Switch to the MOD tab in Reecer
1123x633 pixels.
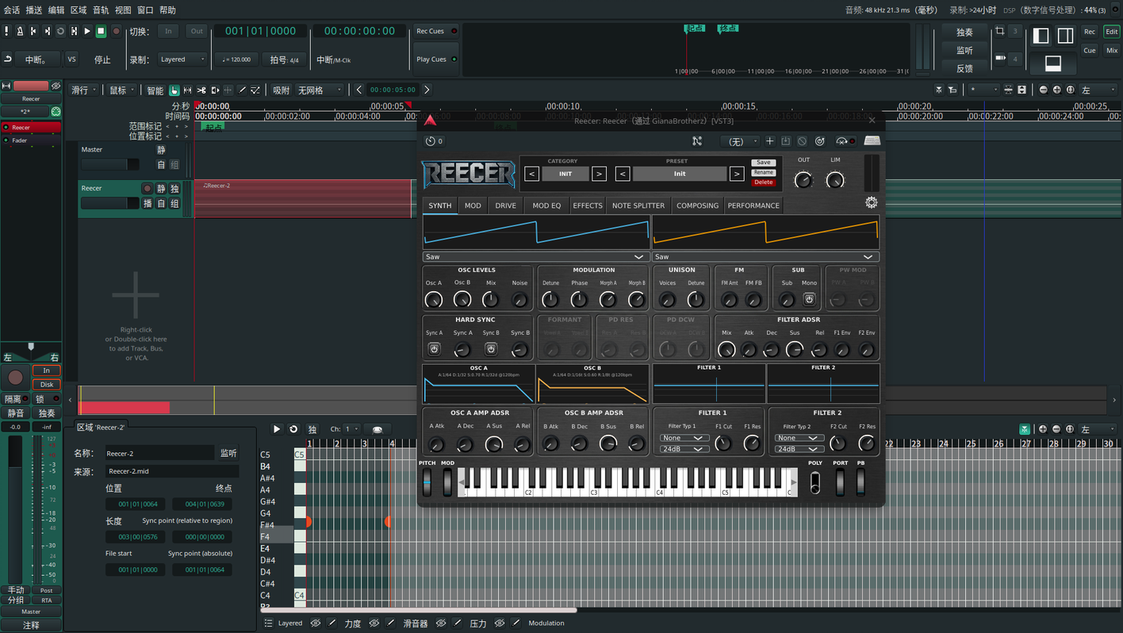[473, 205]
